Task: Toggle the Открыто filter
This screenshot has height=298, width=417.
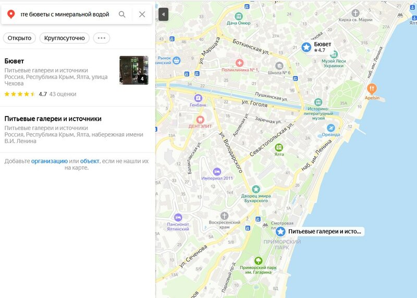Action: click(x=19, y=38)
